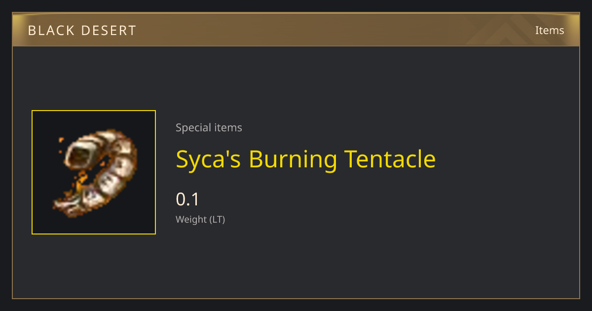Click the word BLACK in the header
592x311 pixels.
pos(52,31)
